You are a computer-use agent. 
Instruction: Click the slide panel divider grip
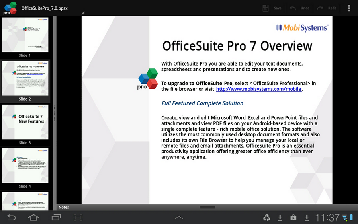(x=55, y=113)
